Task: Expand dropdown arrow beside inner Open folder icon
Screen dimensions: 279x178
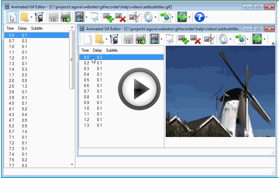Action: click(x=106, y=39)
